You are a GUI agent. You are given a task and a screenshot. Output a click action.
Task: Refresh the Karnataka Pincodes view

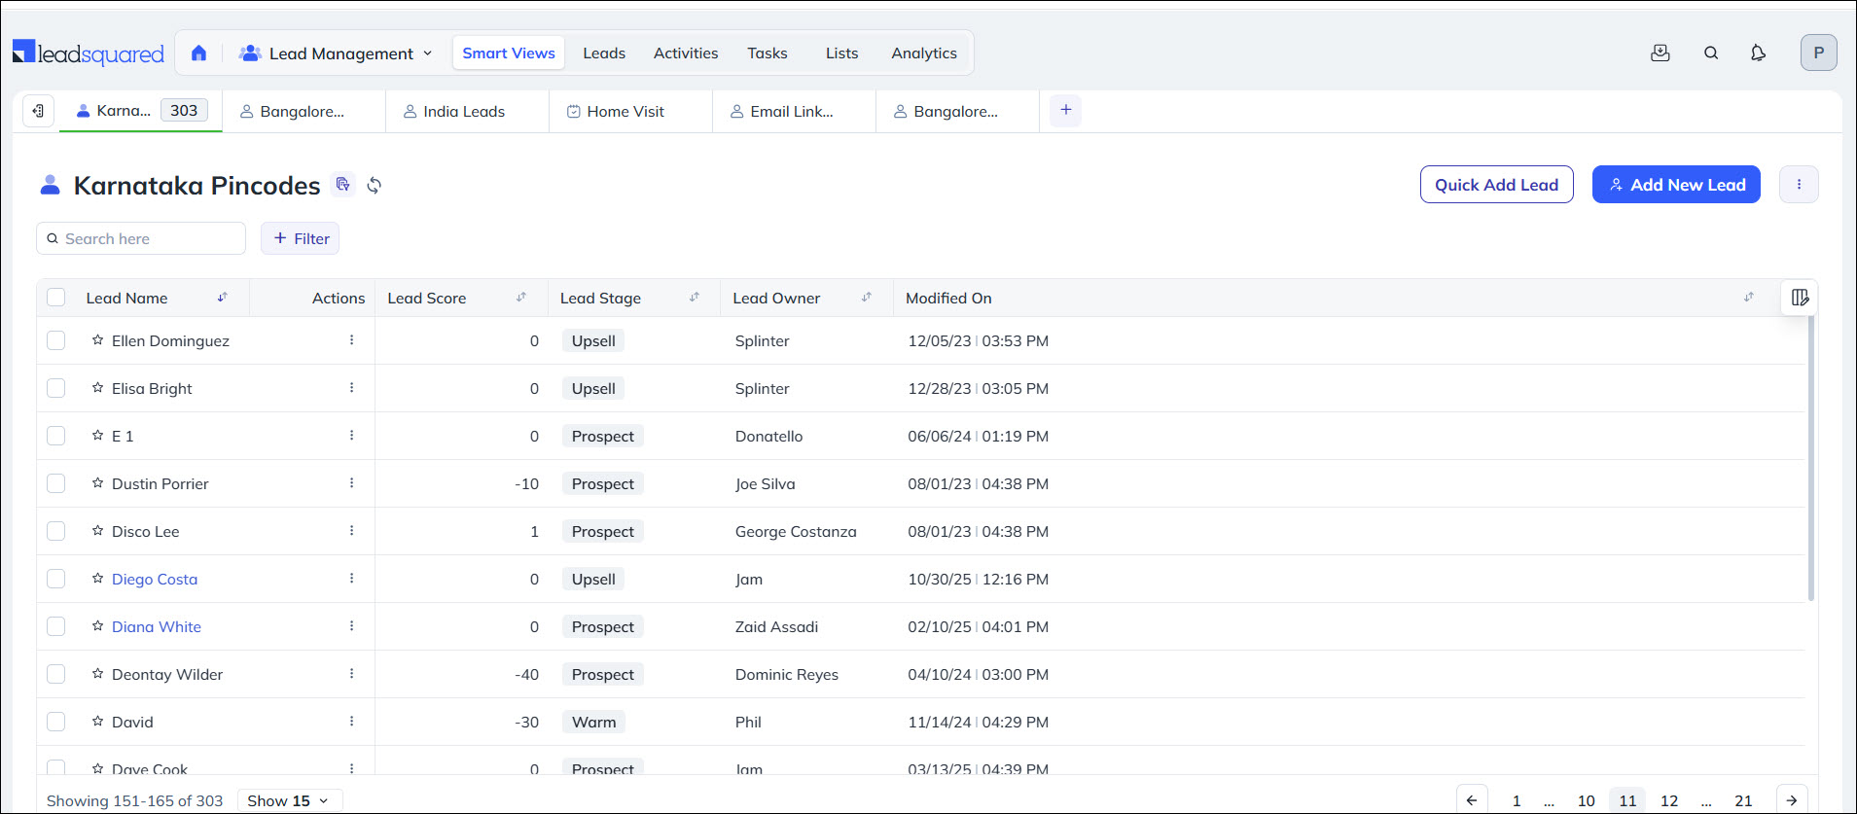(375, 185)
